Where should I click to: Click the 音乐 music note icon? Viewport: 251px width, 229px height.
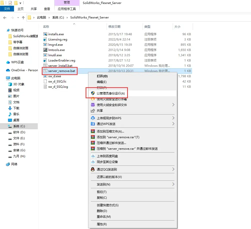tap(10, 114)
